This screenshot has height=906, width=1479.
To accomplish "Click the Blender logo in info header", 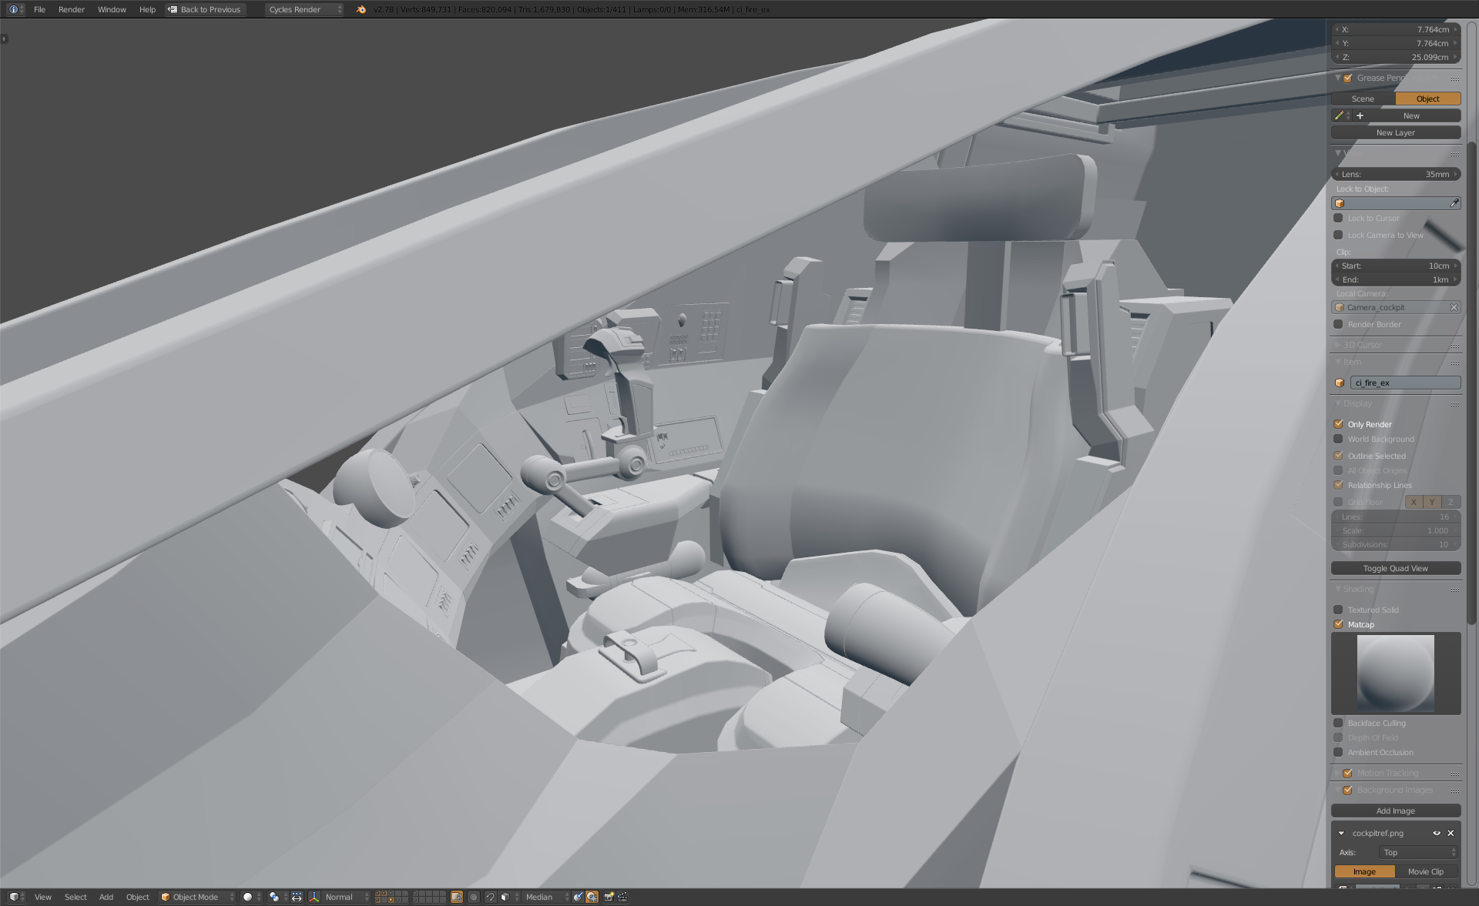I will click(361, 9).
